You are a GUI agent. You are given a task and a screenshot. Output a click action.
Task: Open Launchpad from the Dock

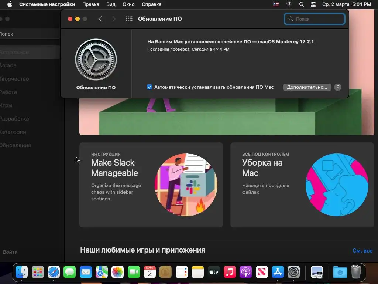(x=38, y=273)
